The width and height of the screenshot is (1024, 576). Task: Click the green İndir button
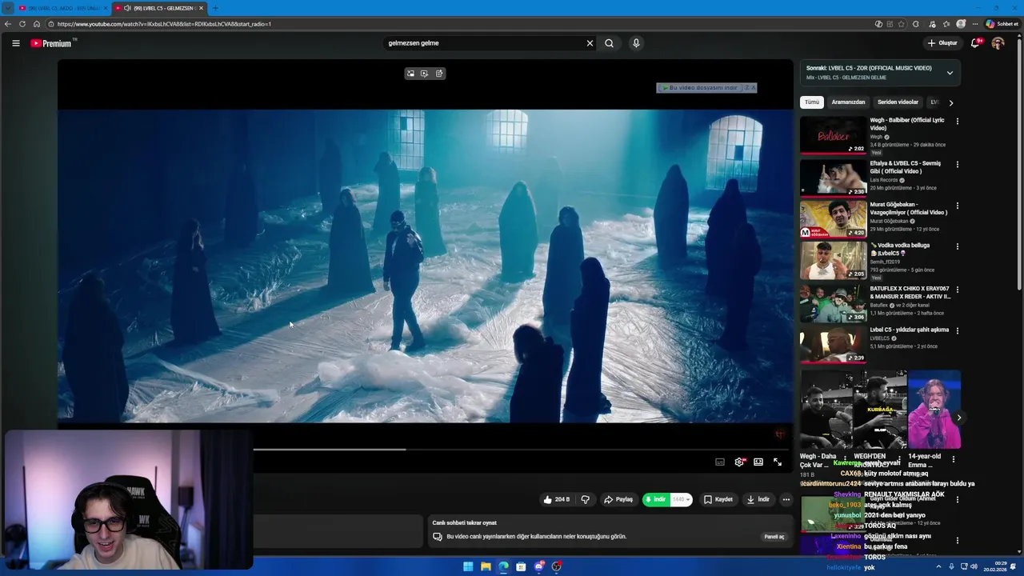(x=655, y=499)
